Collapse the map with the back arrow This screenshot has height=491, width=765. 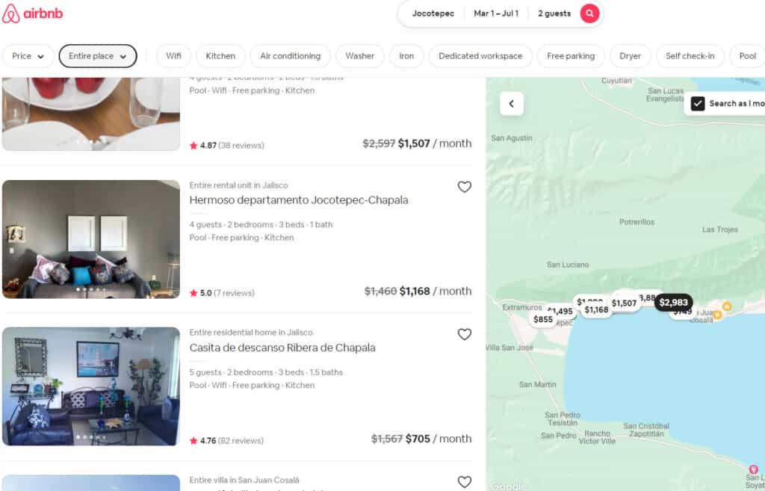tap(511, 103)
